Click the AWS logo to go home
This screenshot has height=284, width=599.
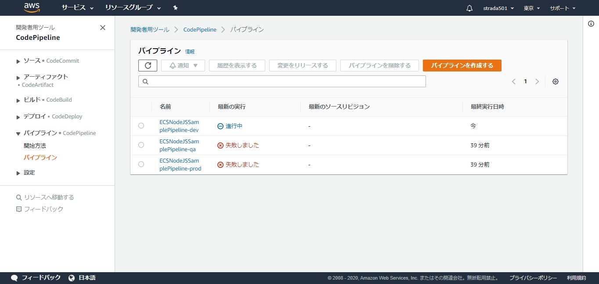32,7
